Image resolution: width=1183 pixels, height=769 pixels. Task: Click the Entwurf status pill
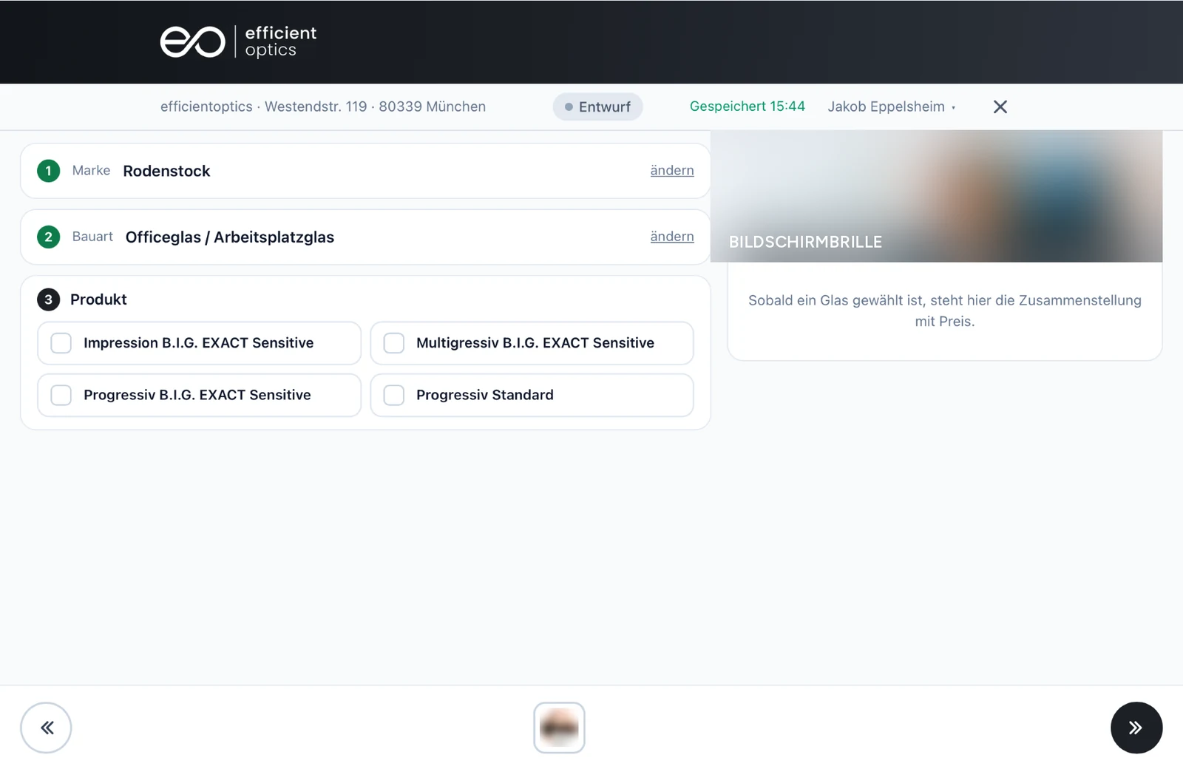click(597, 106)
